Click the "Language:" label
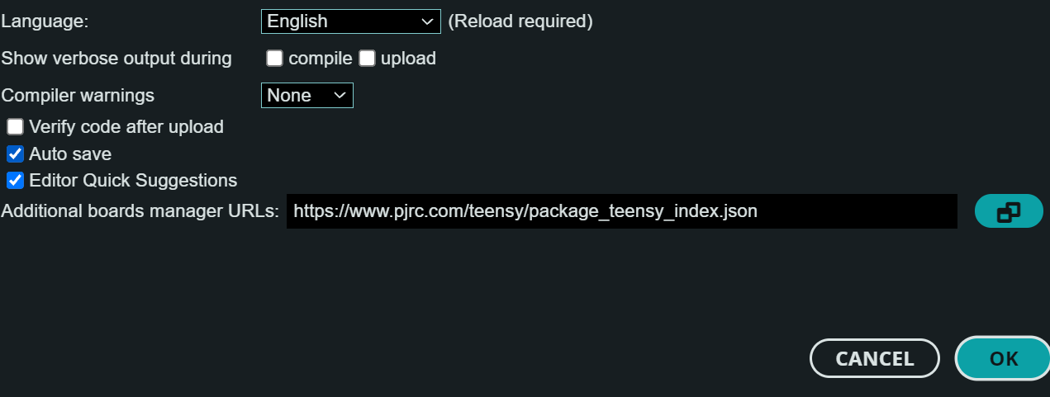The image size is (1050, 397). click(x=45, y=21)
